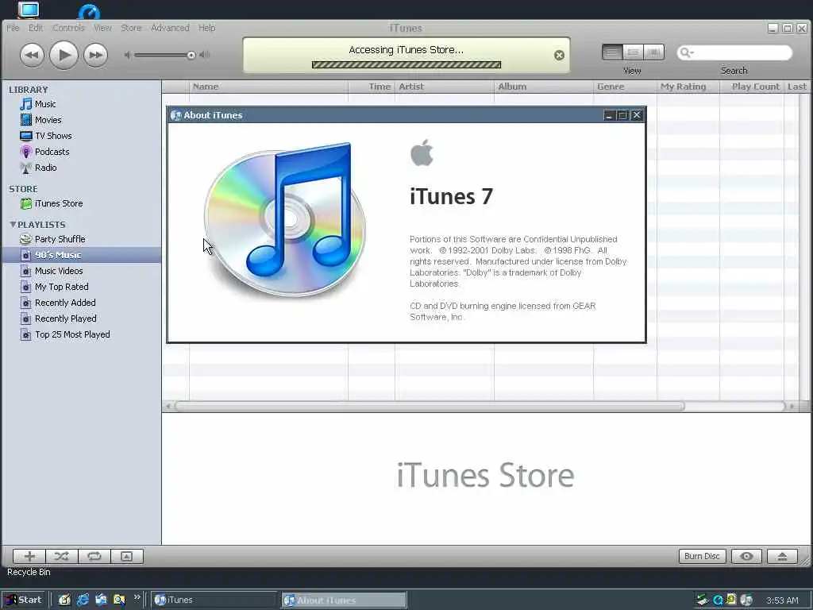Image resolution: width=813 pixels, height=610 pixels.
Task: Open the Advanced menu
Action: pyautogui.click(x=170, y=28)
